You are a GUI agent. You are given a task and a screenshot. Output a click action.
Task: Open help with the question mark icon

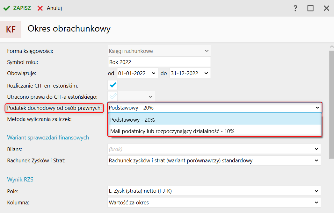(x=295, y=8)
